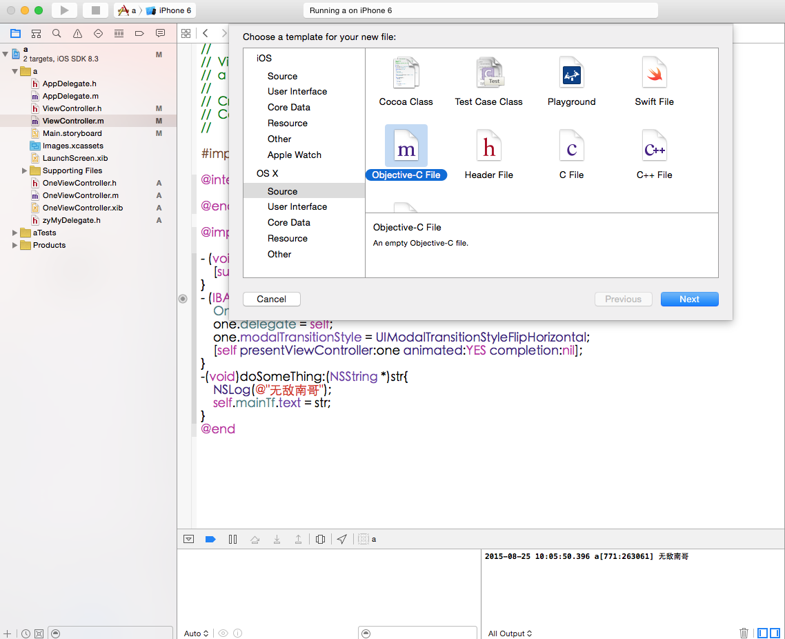The image size is (785, 639).
Task: Select iOS User Interface category
Action: [x=297, y=92]
